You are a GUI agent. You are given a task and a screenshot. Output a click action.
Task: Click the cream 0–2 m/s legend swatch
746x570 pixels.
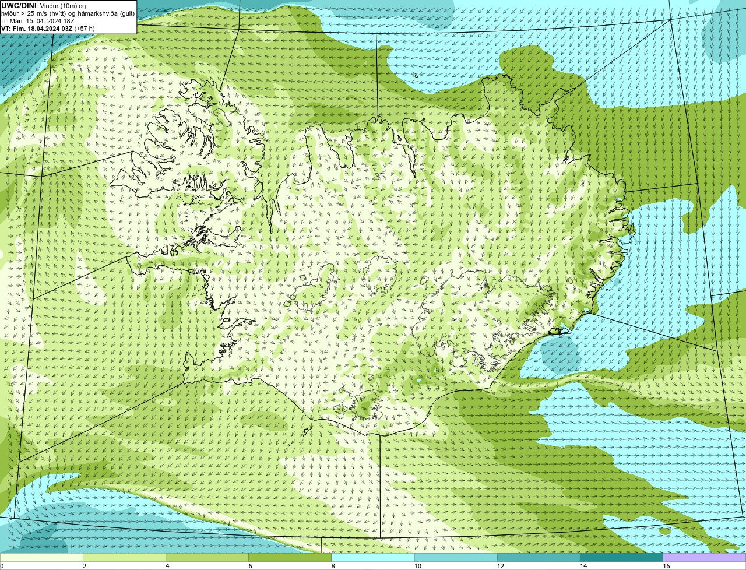pyautogui.click(x=41, y=557)
